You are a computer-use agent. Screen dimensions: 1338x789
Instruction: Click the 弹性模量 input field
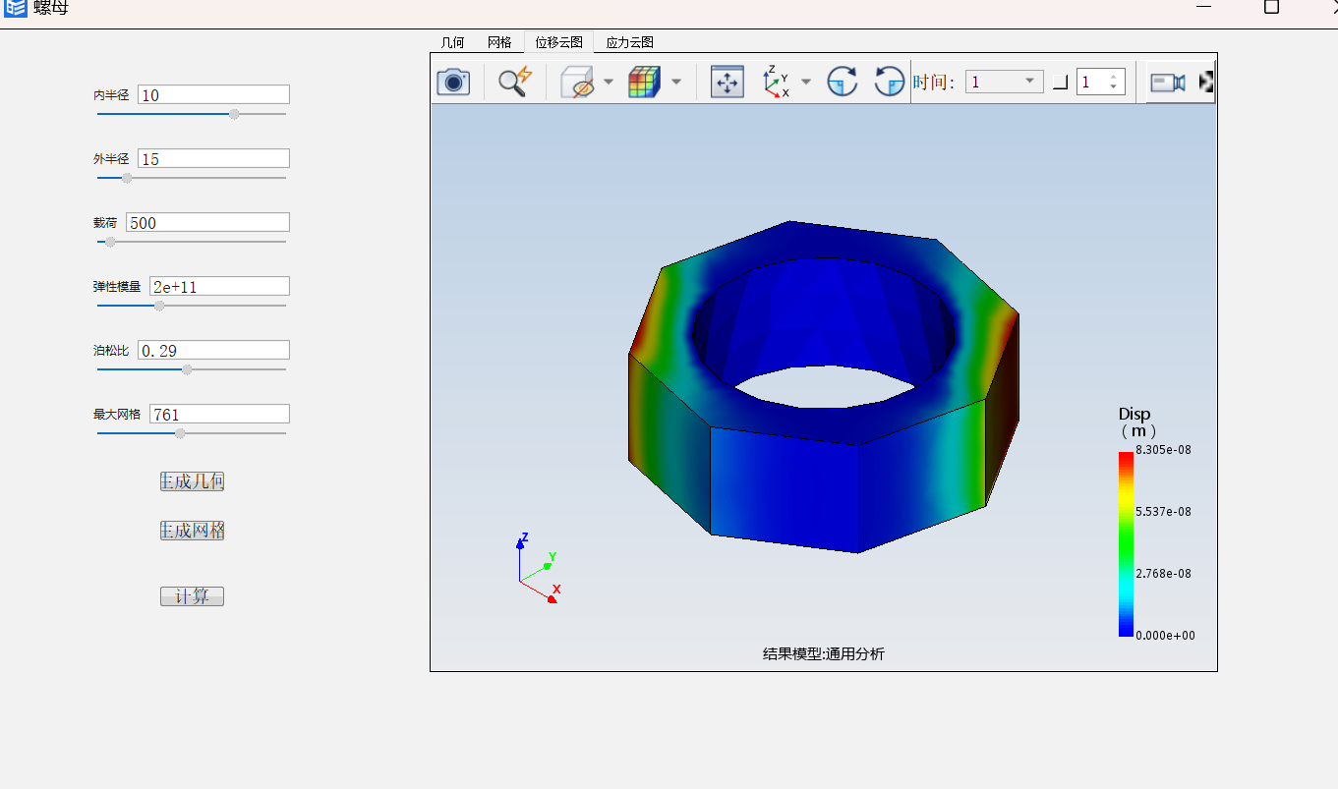point(219,286)
